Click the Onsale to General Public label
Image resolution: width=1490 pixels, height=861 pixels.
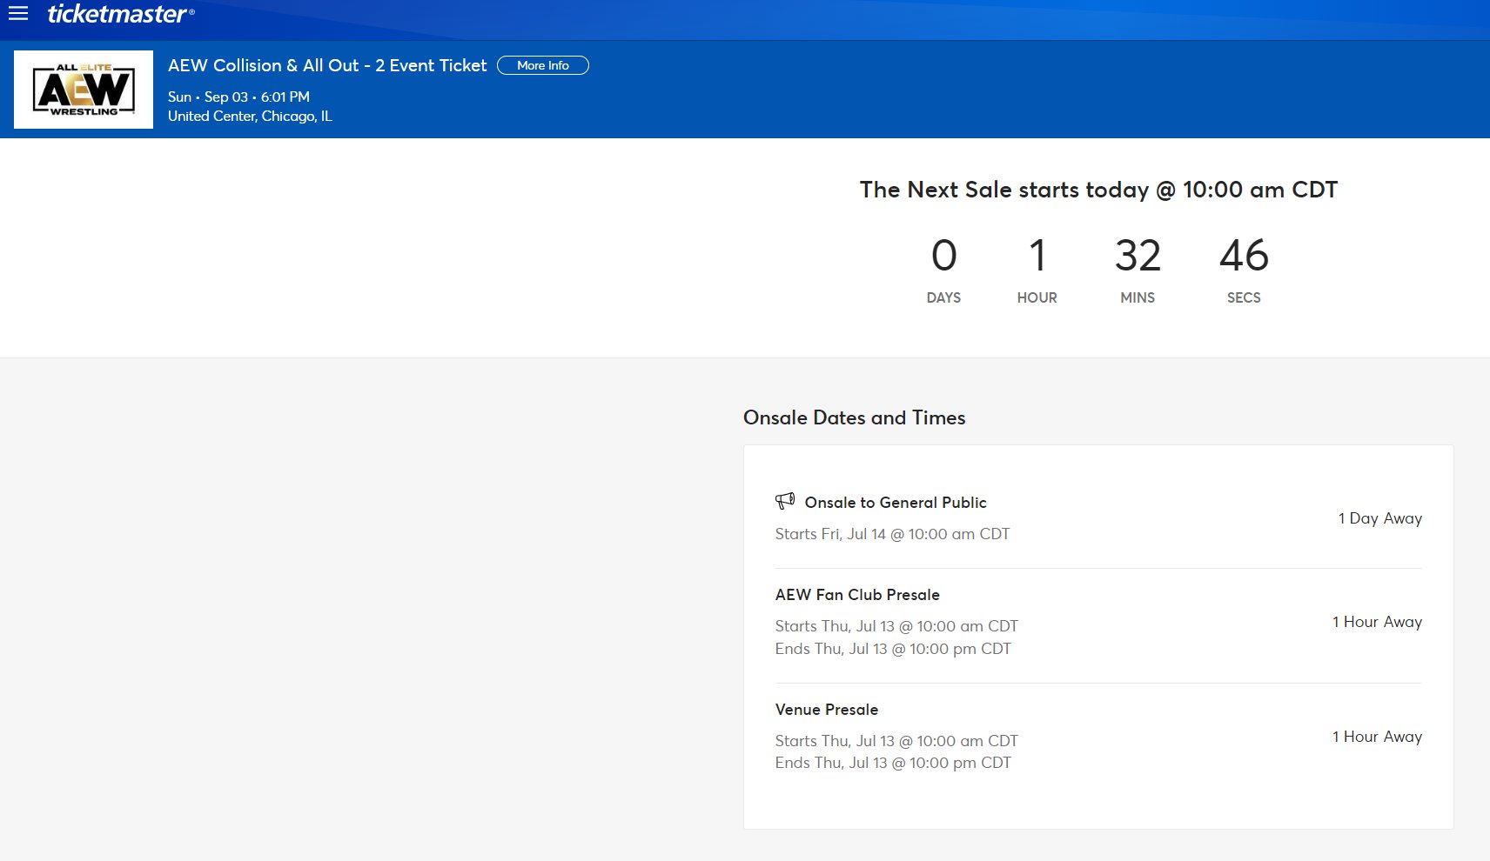point(896,503)
